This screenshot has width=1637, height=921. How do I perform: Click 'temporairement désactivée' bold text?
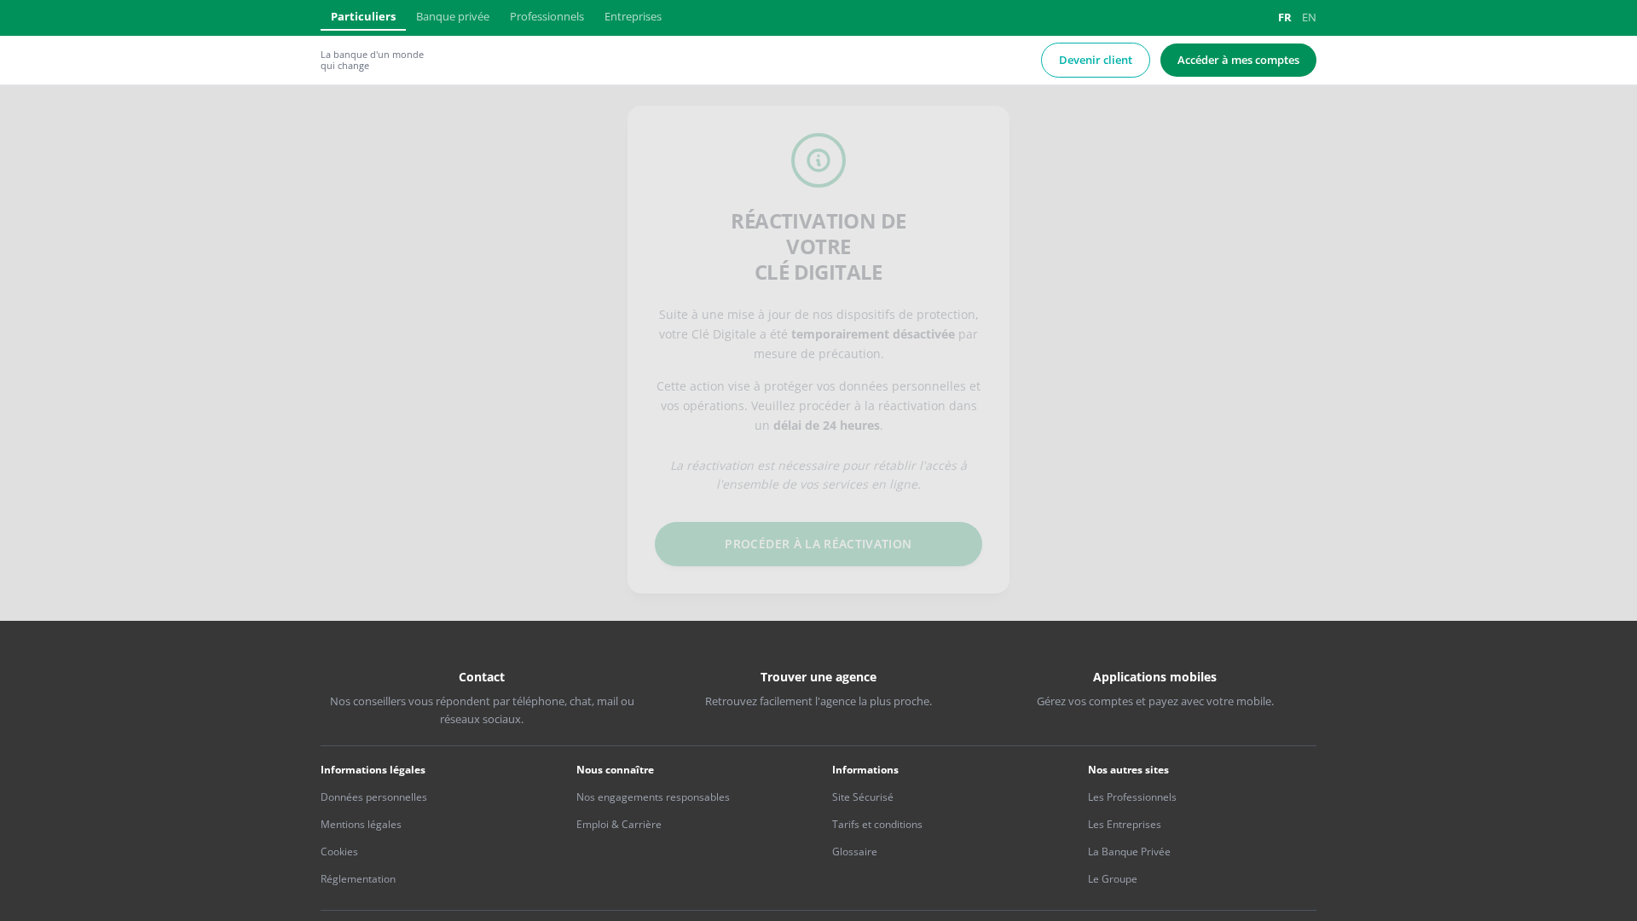click(873, 334)
